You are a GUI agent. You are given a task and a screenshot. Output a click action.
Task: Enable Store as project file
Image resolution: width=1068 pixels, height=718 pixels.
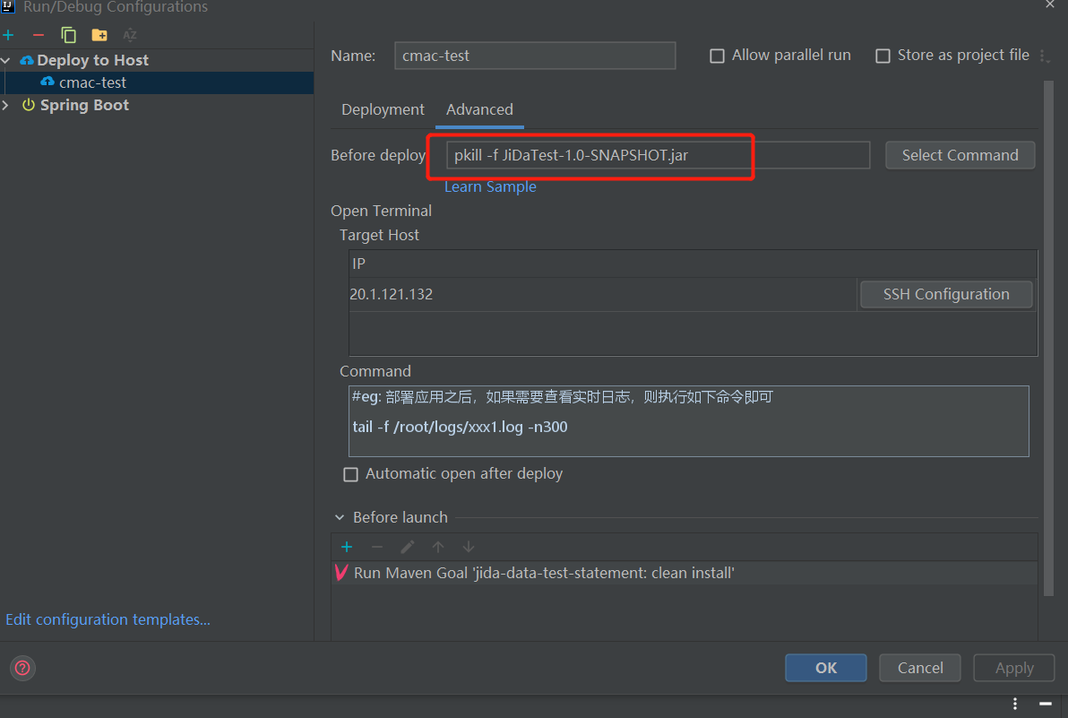tap(883, 55)
